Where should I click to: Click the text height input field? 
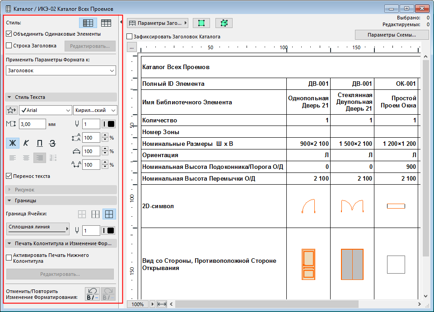[32, 124]
